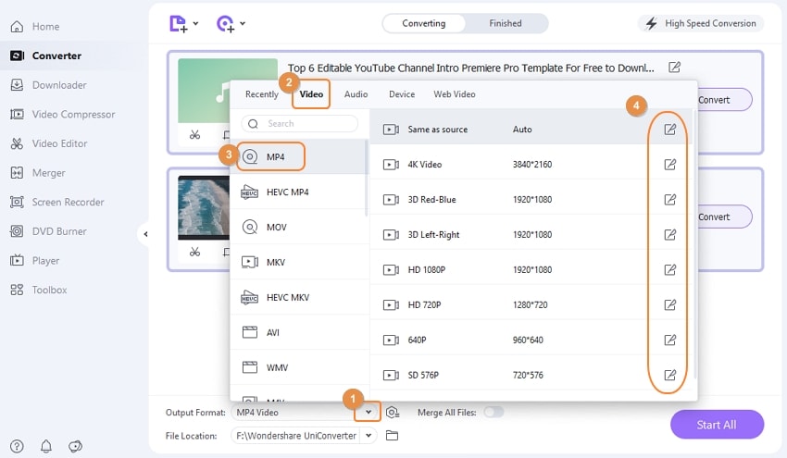The width and height of the screenshot is (787, 458).
Task: Choose SD 576P preset
Action: pyautogui.click(x=531, y=376)
